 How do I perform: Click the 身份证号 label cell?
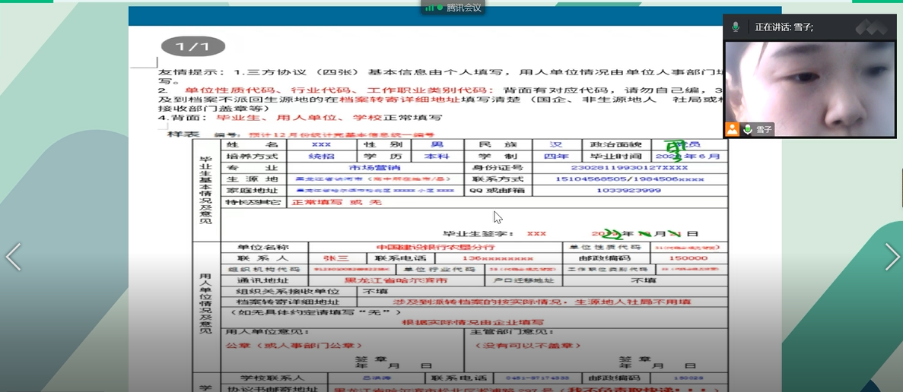coord(498,168)
